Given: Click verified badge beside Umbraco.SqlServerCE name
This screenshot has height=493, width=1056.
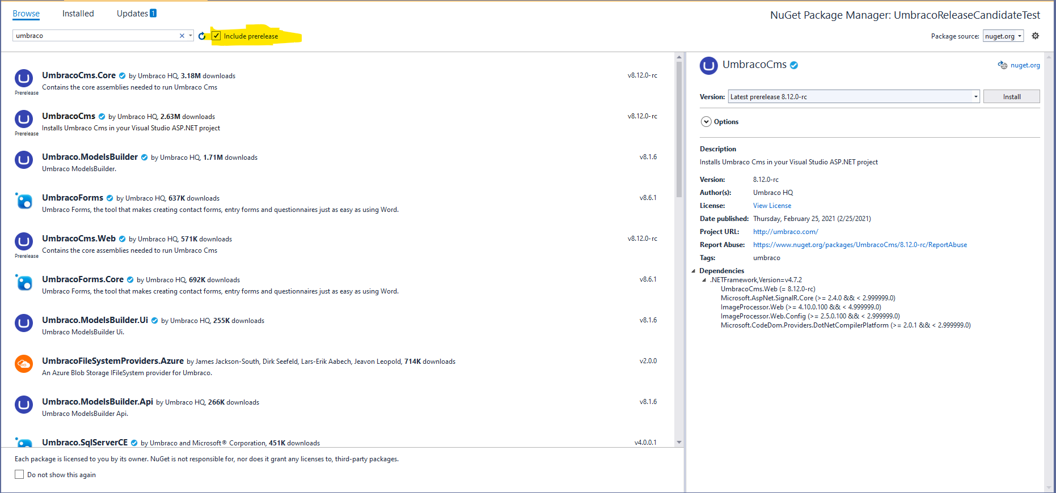Looking at the screenshot, I should tap(134, 443).
